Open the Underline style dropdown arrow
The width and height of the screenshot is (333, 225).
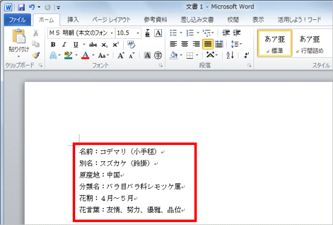[84, 45]
